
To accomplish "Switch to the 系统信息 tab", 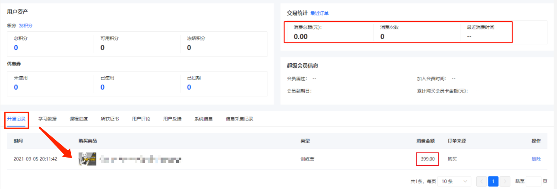I will point(203,119).
